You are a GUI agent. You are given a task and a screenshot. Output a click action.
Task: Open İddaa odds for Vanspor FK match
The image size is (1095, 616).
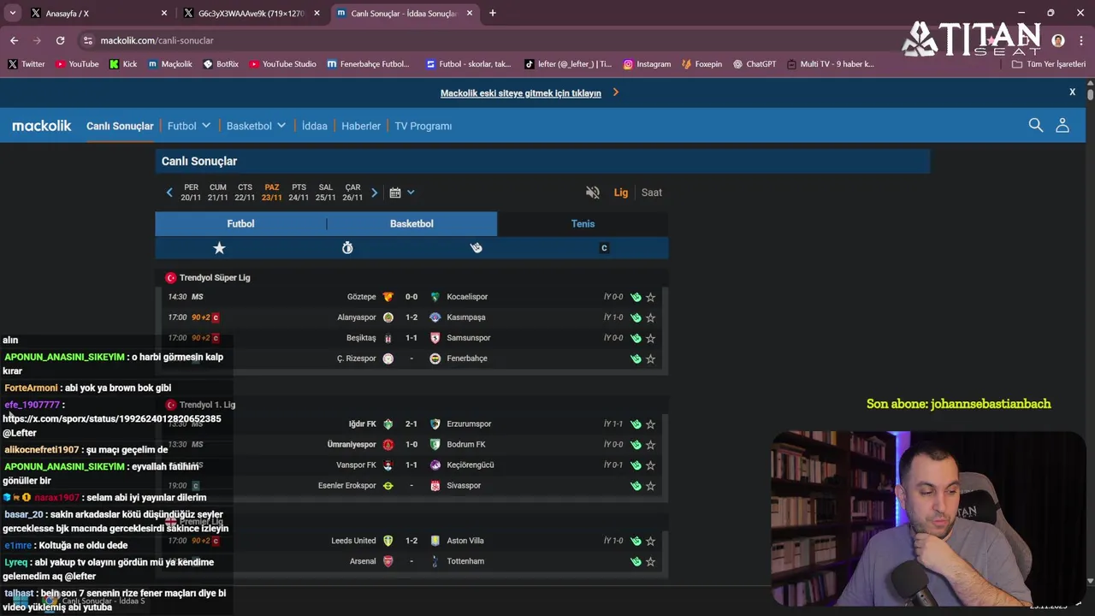pyautogui.click(x=636, y=465)
